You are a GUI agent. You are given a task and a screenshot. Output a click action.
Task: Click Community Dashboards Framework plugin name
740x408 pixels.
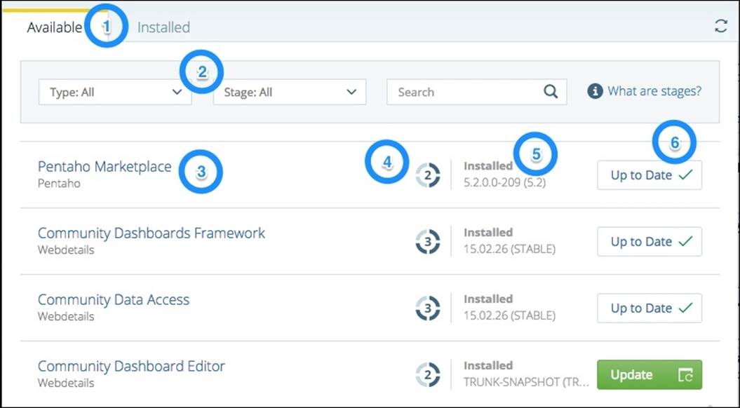152,233
